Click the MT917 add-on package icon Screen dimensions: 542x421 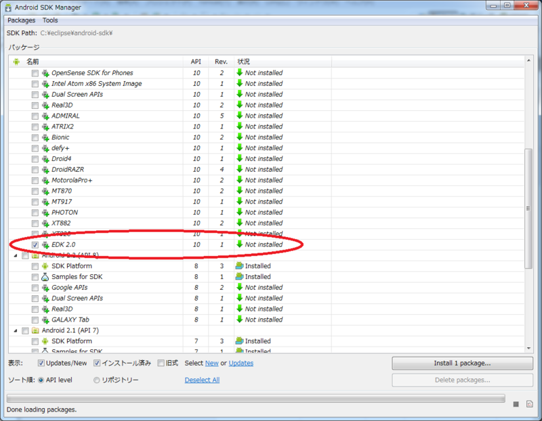[x=45, y=202]
